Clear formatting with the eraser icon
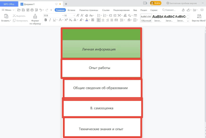This screenshot has width=206, height=138. [x=86, y=15]
